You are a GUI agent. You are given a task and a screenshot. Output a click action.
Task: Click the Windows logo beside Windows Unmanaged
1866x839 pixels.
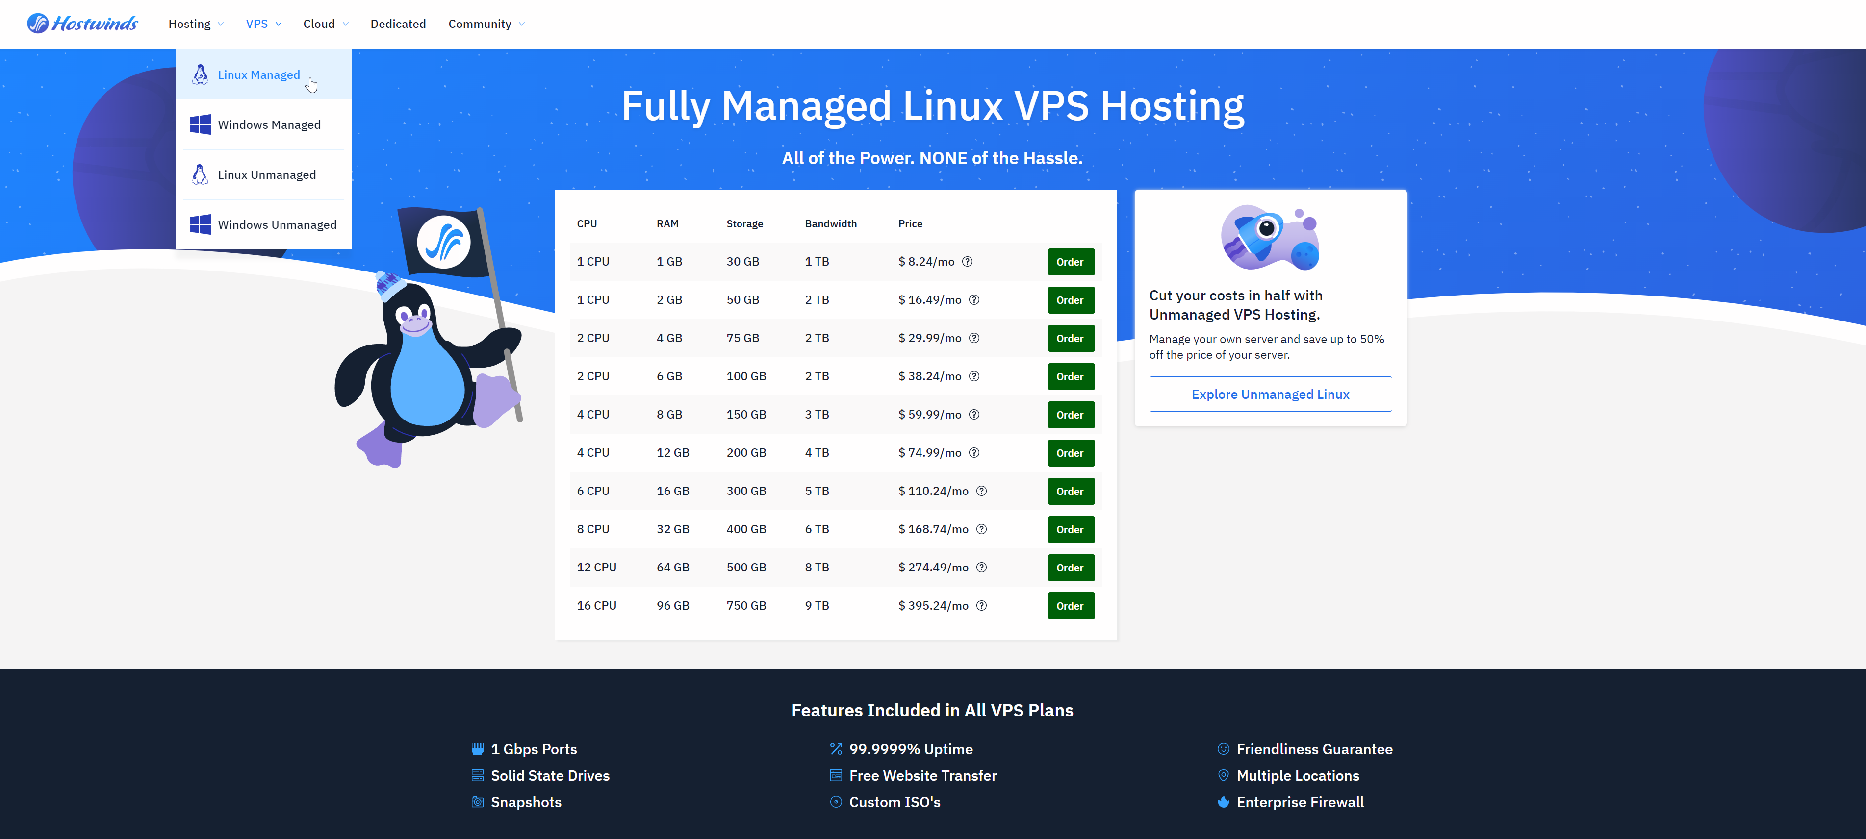(200, 224)
